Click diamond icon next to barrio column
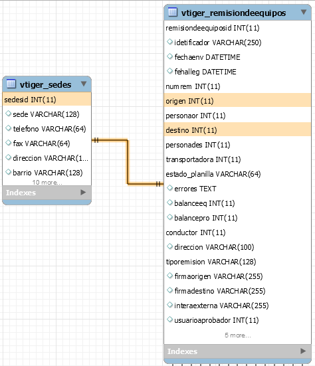The width and height of the screenshot is (315, 366). pos(9,172)
